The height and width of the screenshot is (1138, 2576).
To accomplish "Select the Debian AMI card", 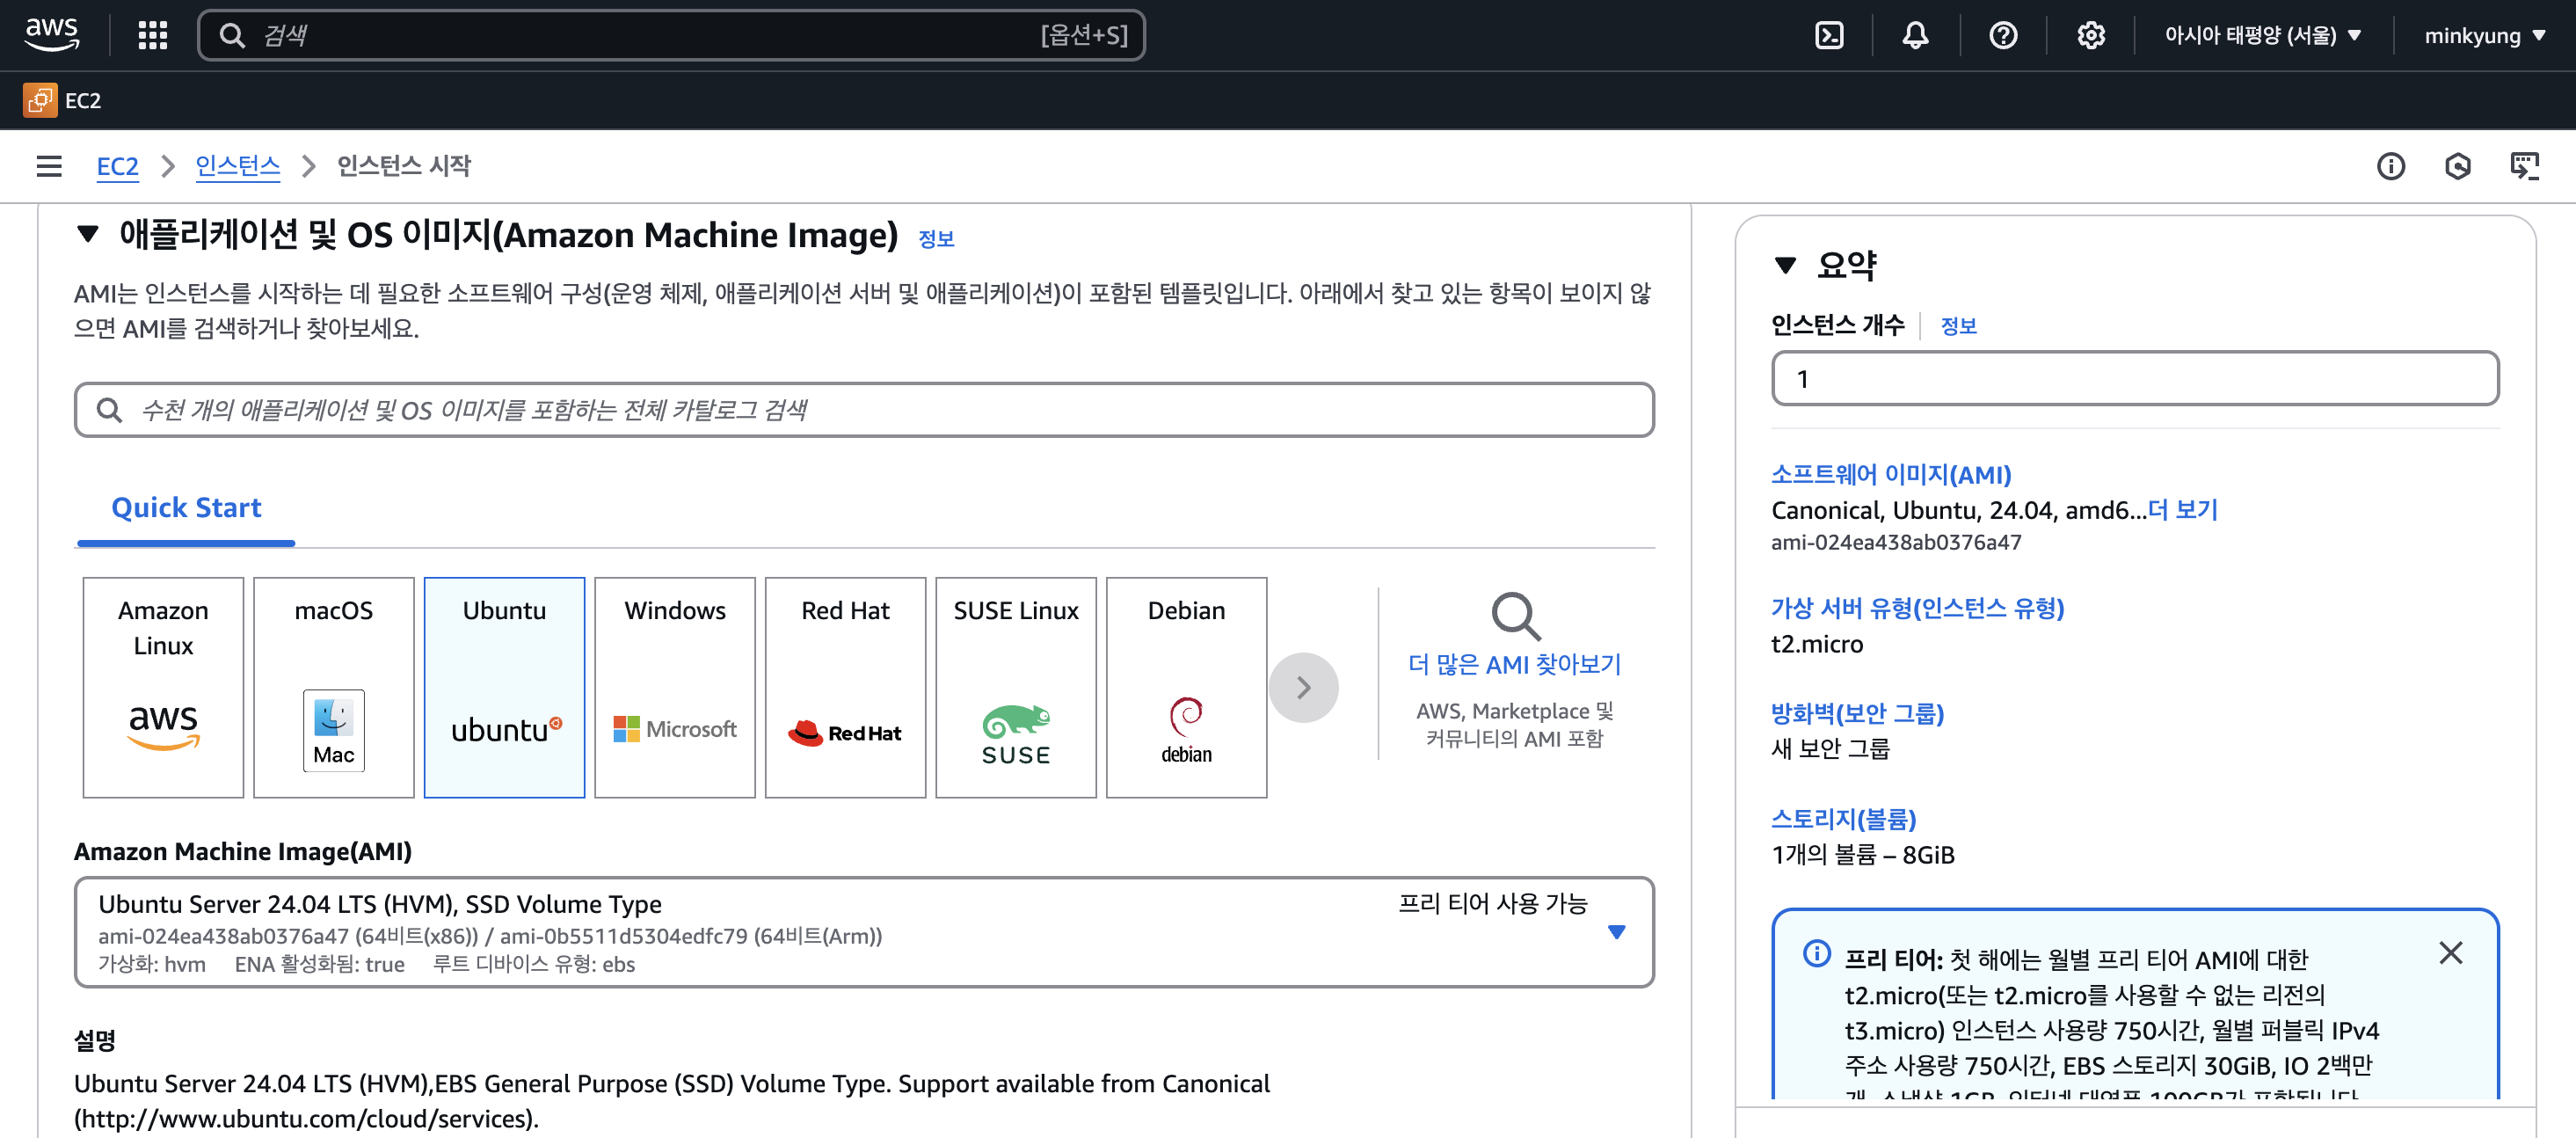I will click(x=1187, y=687).
